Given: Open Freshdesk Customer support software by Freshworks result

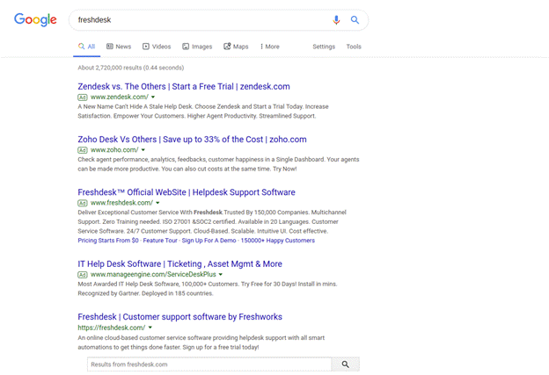Looking at the screenshot, I should pos(180,317).
